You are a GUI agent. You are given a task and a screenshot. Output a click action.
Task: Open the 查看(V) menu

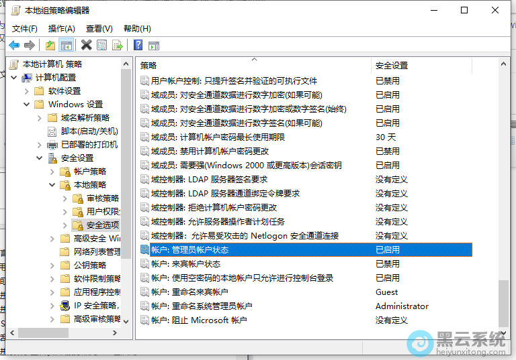(x=99, y=28)
